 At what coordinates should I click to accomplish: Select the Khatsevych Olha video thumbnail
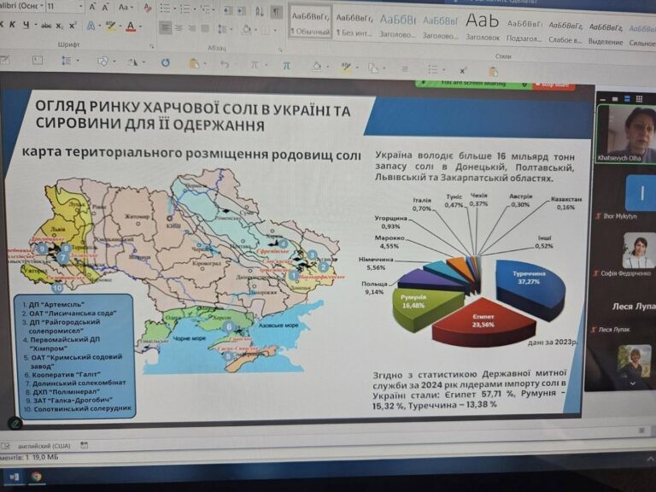(626, 133)
